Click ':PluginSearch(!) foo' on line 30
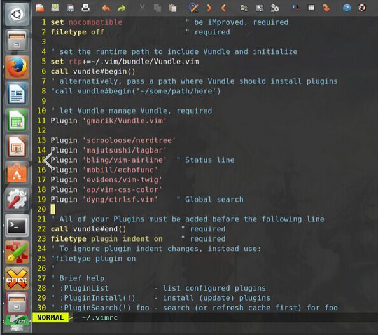This screenshot has height=335, width=378. coord(104,308)
